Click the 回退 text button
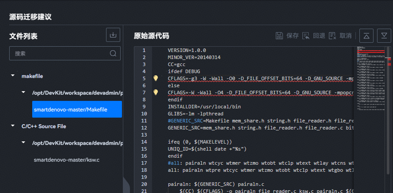 pyautogui.click(x=319, y=36)
